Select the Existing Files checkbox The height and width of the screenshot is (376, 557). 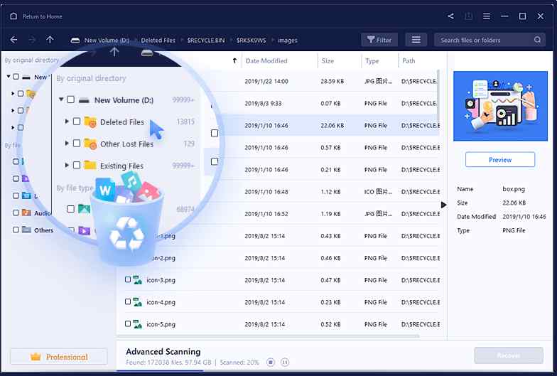[77, 166]
